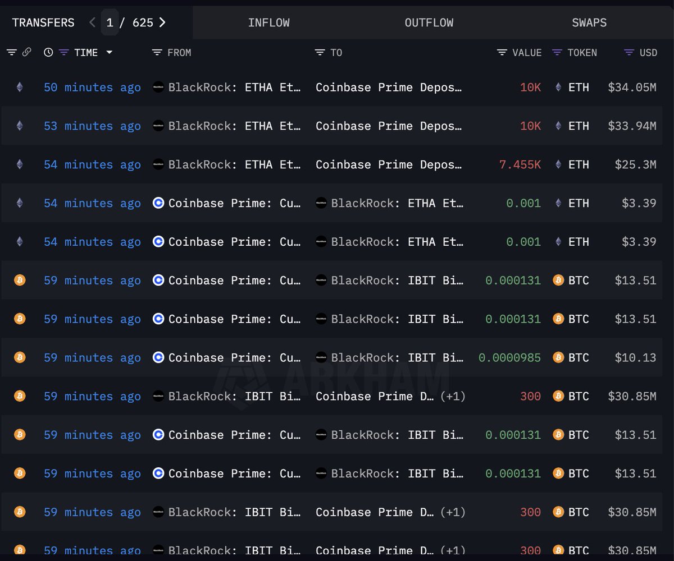Image resolution: width=674 pixels, height=561 pixels.
Task: Click Coinbase Prime sender in $10.13 row
Action: coord(234,358)
